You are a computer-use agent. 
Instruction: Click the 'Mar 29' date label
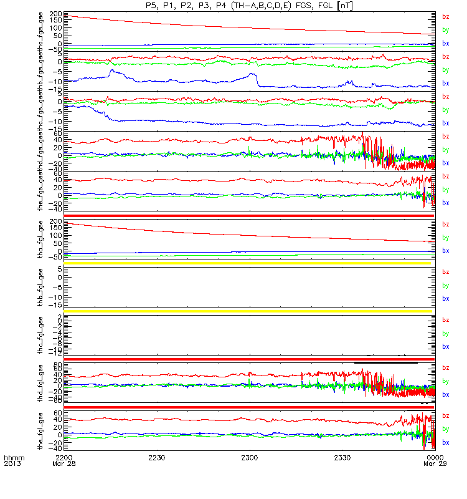(435, 463)
